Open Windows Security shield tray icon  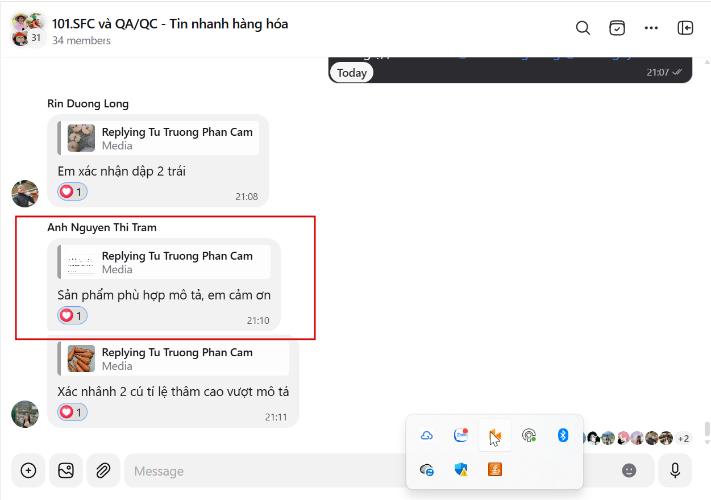[x=461, y=470]
